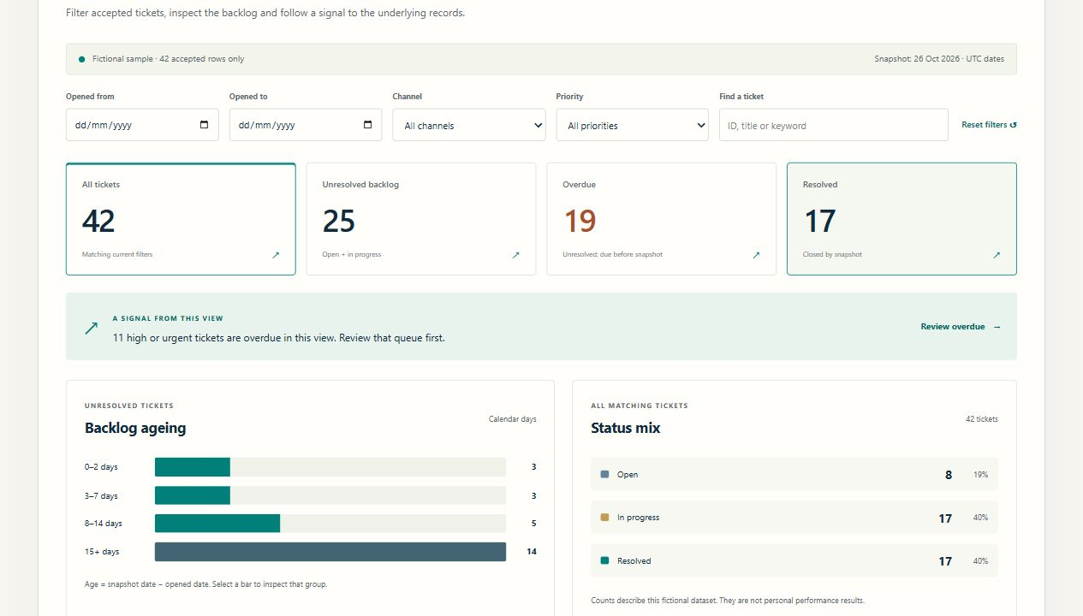Click the Opened to date field
This screenshot has width=1083, height=616.
pos(306,125)
